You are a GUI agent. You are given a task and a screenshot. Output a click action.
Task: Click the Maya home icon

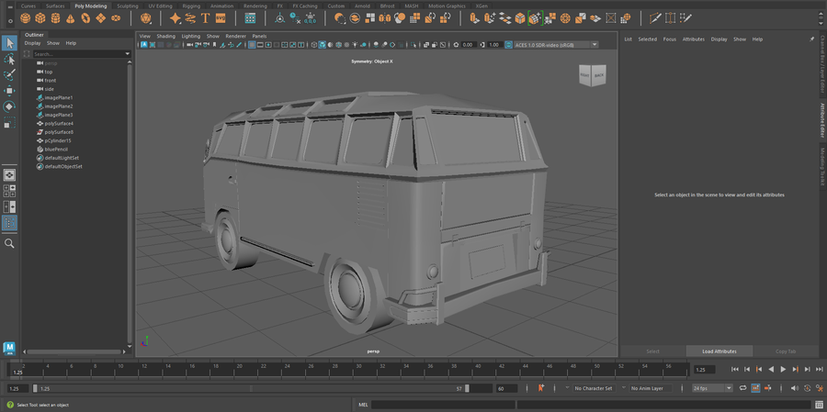(9, 349)
